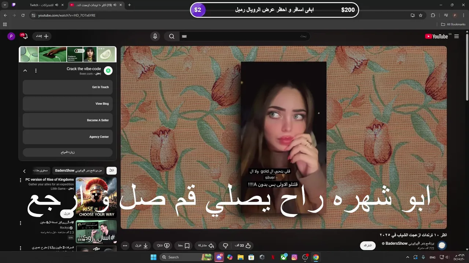Save the video to a playlist

point(184,245)
